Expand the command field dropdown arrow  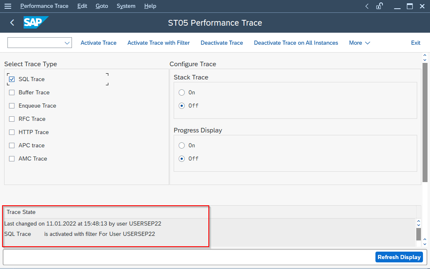click(x=67, y=43)
